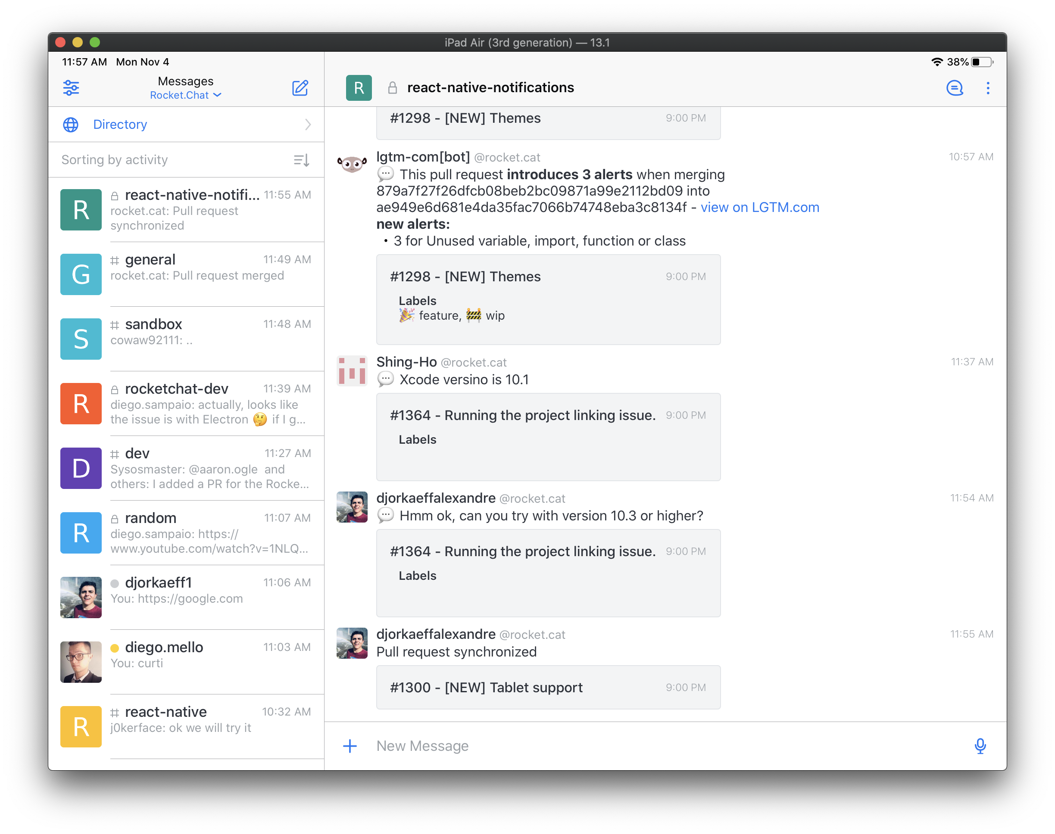The width and height of the screenshot is (1055, 834).
Task: Open the sidebar settings sliders icon
Action: 71,88
